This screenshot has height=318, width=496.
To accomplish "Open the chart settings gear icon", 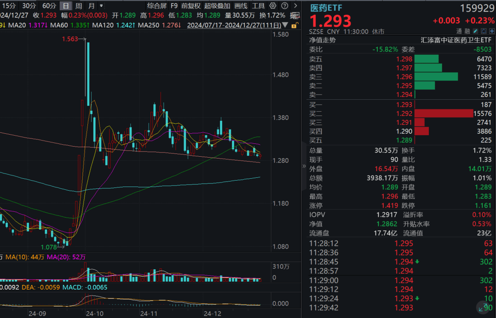I will tap(272, 6).
